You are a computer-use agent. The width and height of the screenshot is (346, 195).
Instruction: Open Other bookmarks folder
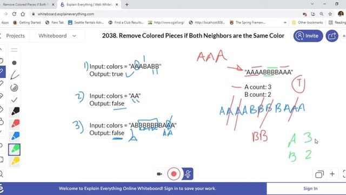click(308, 23)
